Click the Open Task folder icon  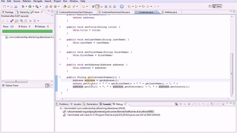69,7
